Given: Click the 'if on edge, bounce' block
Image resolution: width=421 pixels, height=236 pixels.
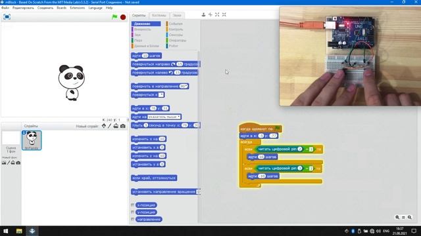Looking at the screenshot, I should (x=154, y=178).
